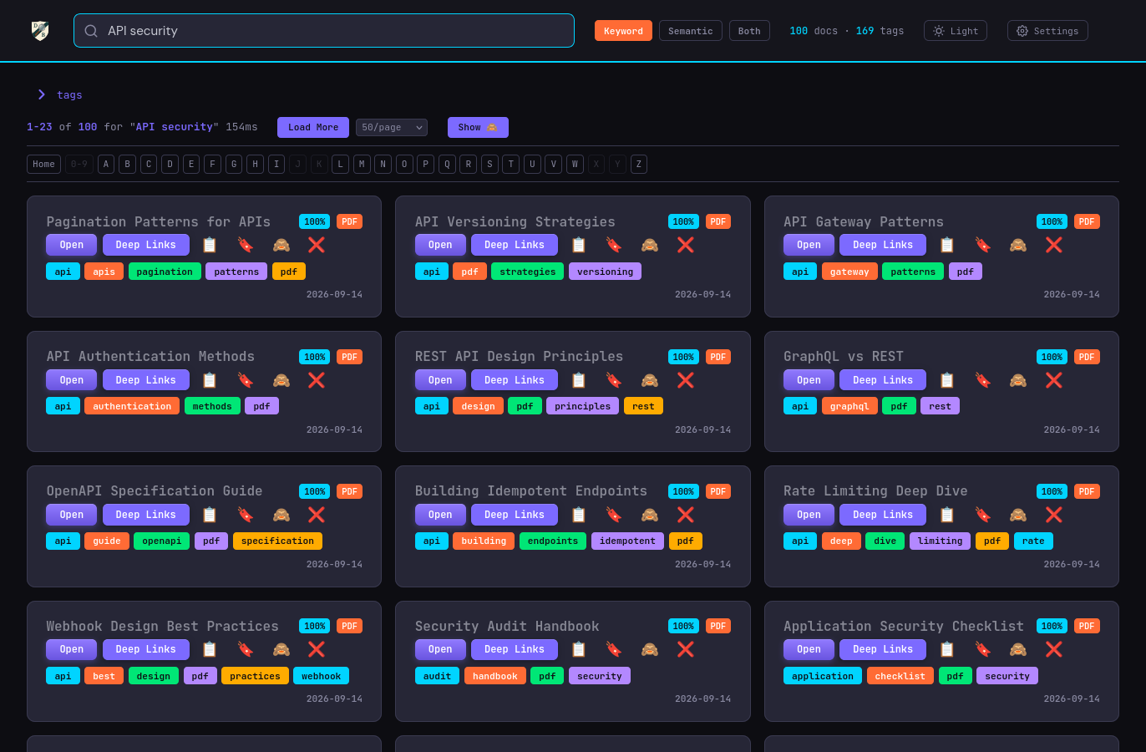Open Deep Links on Webhook Design Best Practices
The height and width of the screenshot is (752, 1146).
(146, 649)
